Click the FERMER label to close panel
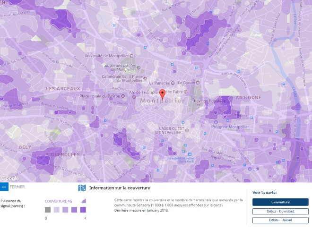The height and width of the screenshot is (230, 312). pyautogui.click(x=17, y=187)
